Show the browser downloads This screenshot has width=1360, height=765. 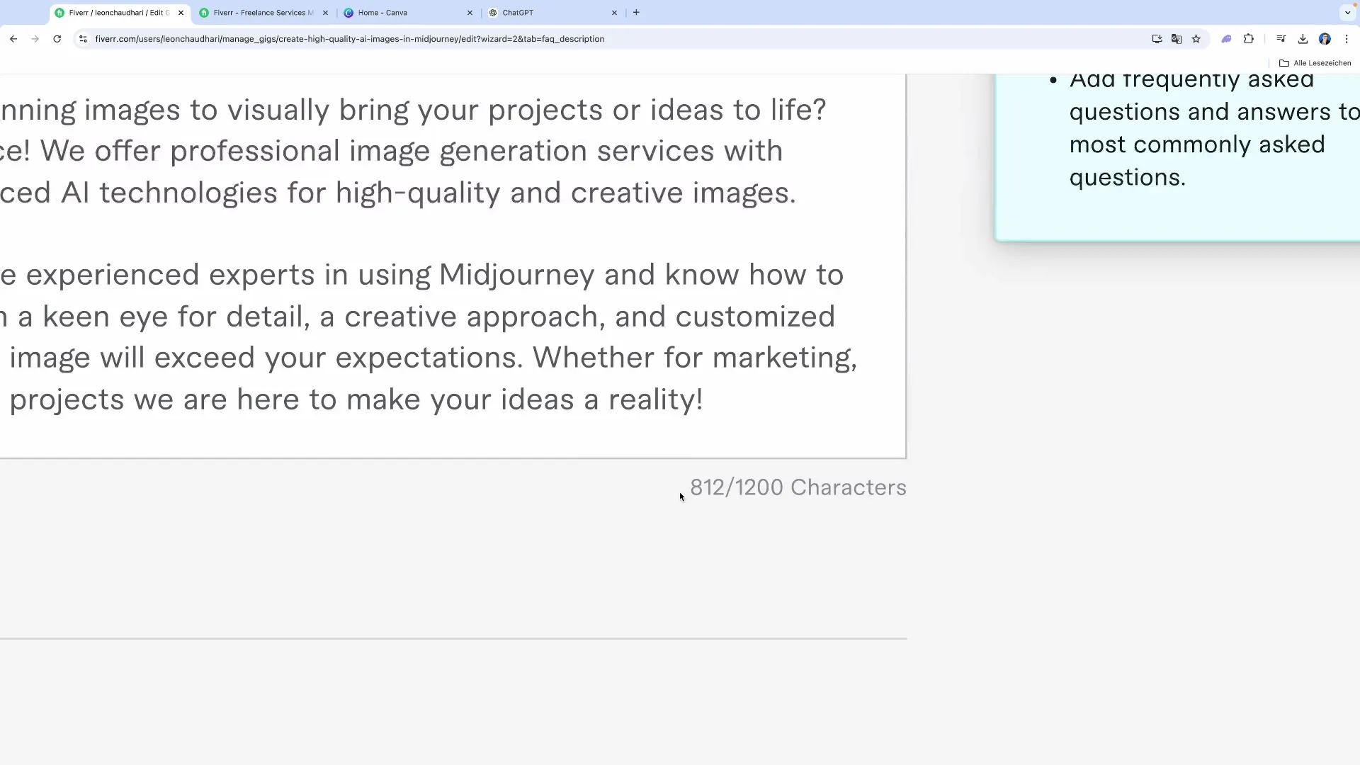coord(1303,39)
